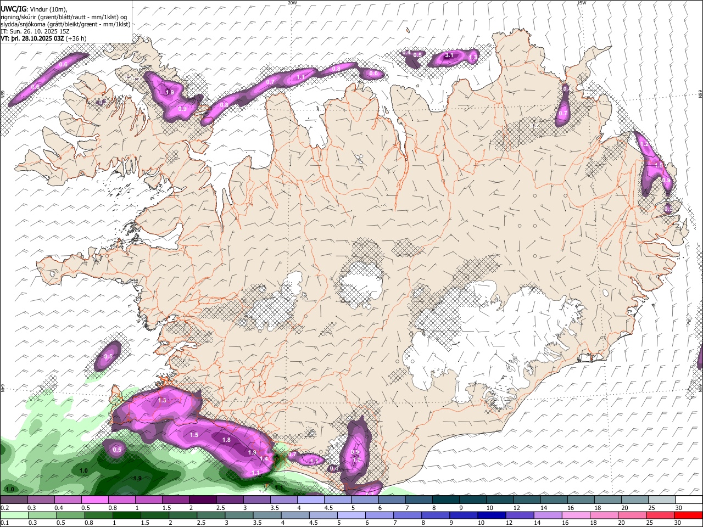Click the '15W' longitude label

click(581, 3)
